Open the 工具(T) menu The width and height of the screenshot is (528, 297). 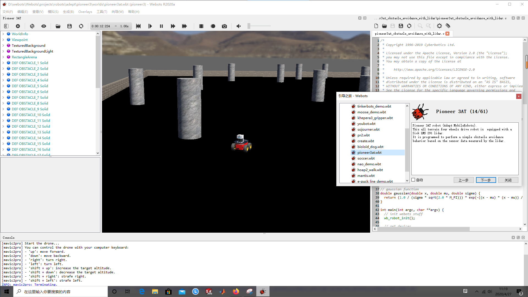pyautogui.click(x=102, y=12)
